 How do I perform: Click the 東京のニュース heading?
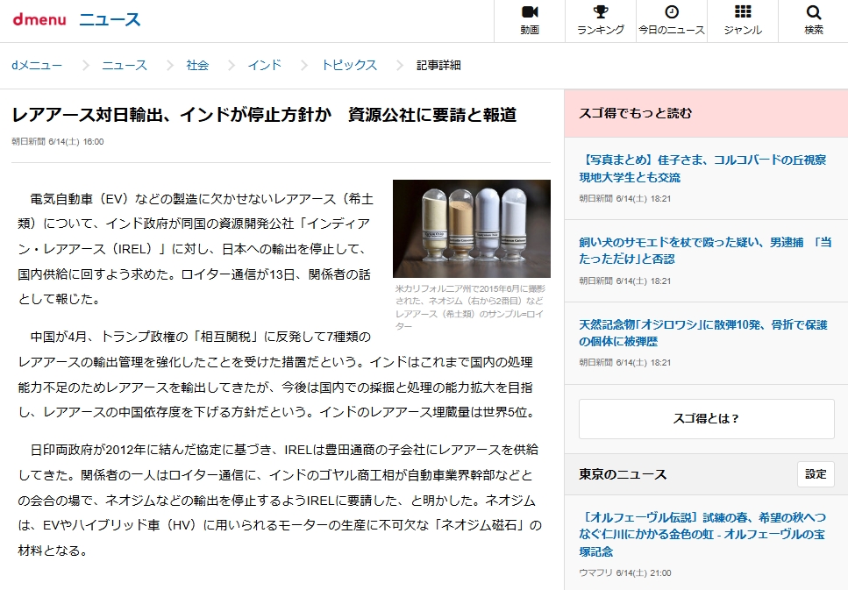tap(623, 474)
